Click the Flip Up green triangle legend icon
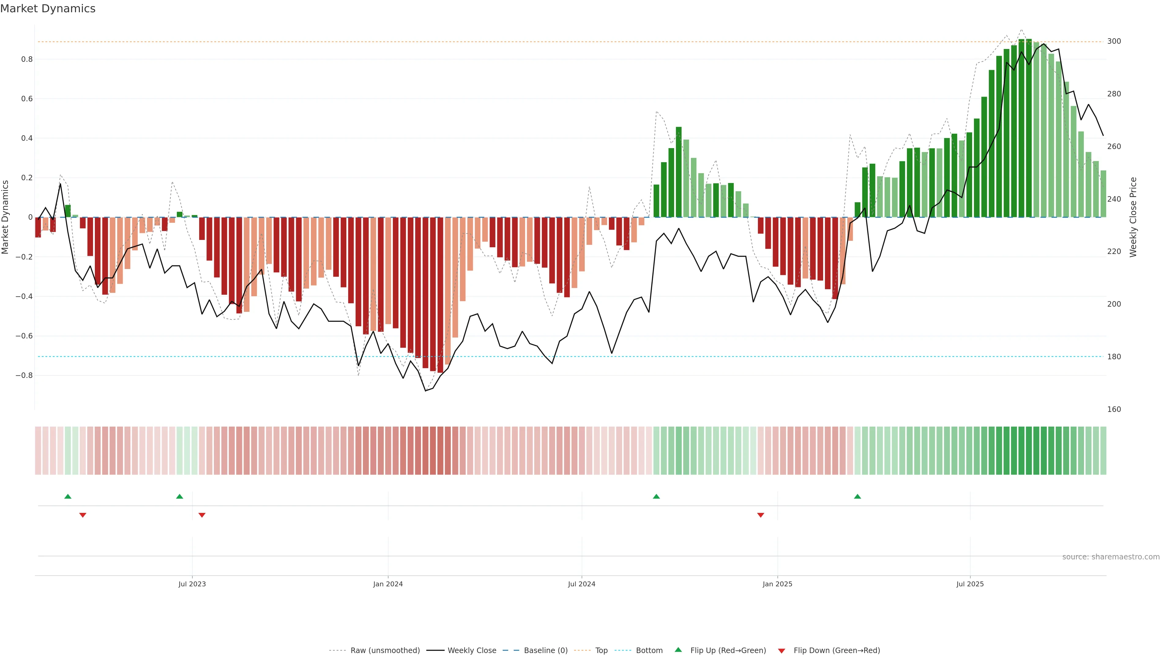The height and width of the screenshot is (661, 1175). 678,650
